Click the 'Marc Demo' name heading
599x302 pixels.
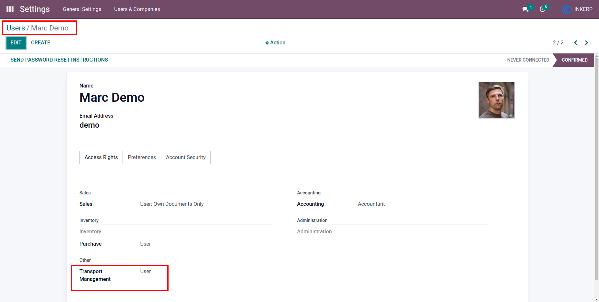click(x=112, y=98)
